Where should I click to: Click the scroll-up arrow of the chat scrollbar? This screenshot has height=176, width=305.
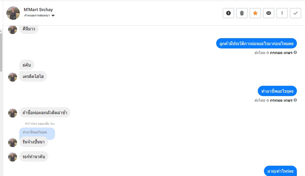[x=1, y=31]
